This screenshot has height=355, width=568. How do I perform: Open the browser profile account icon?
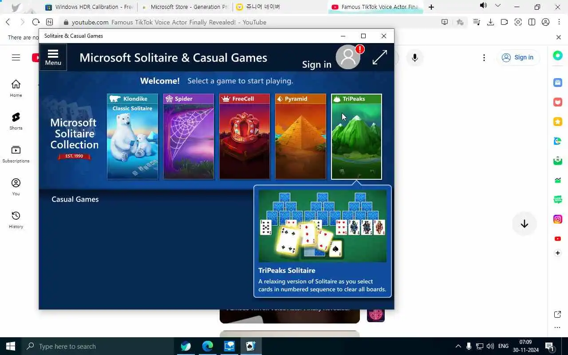546,22
